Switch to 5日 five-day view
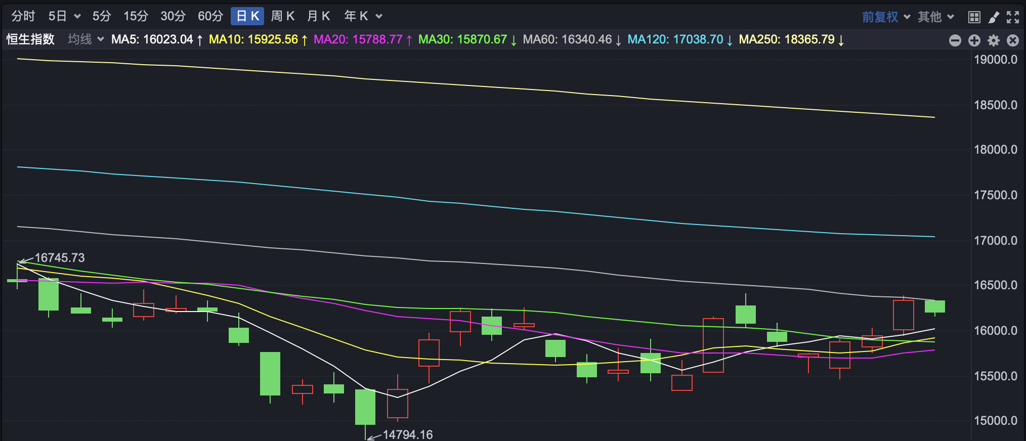The width and height of the screenshot is (1026, 441). 58,16
